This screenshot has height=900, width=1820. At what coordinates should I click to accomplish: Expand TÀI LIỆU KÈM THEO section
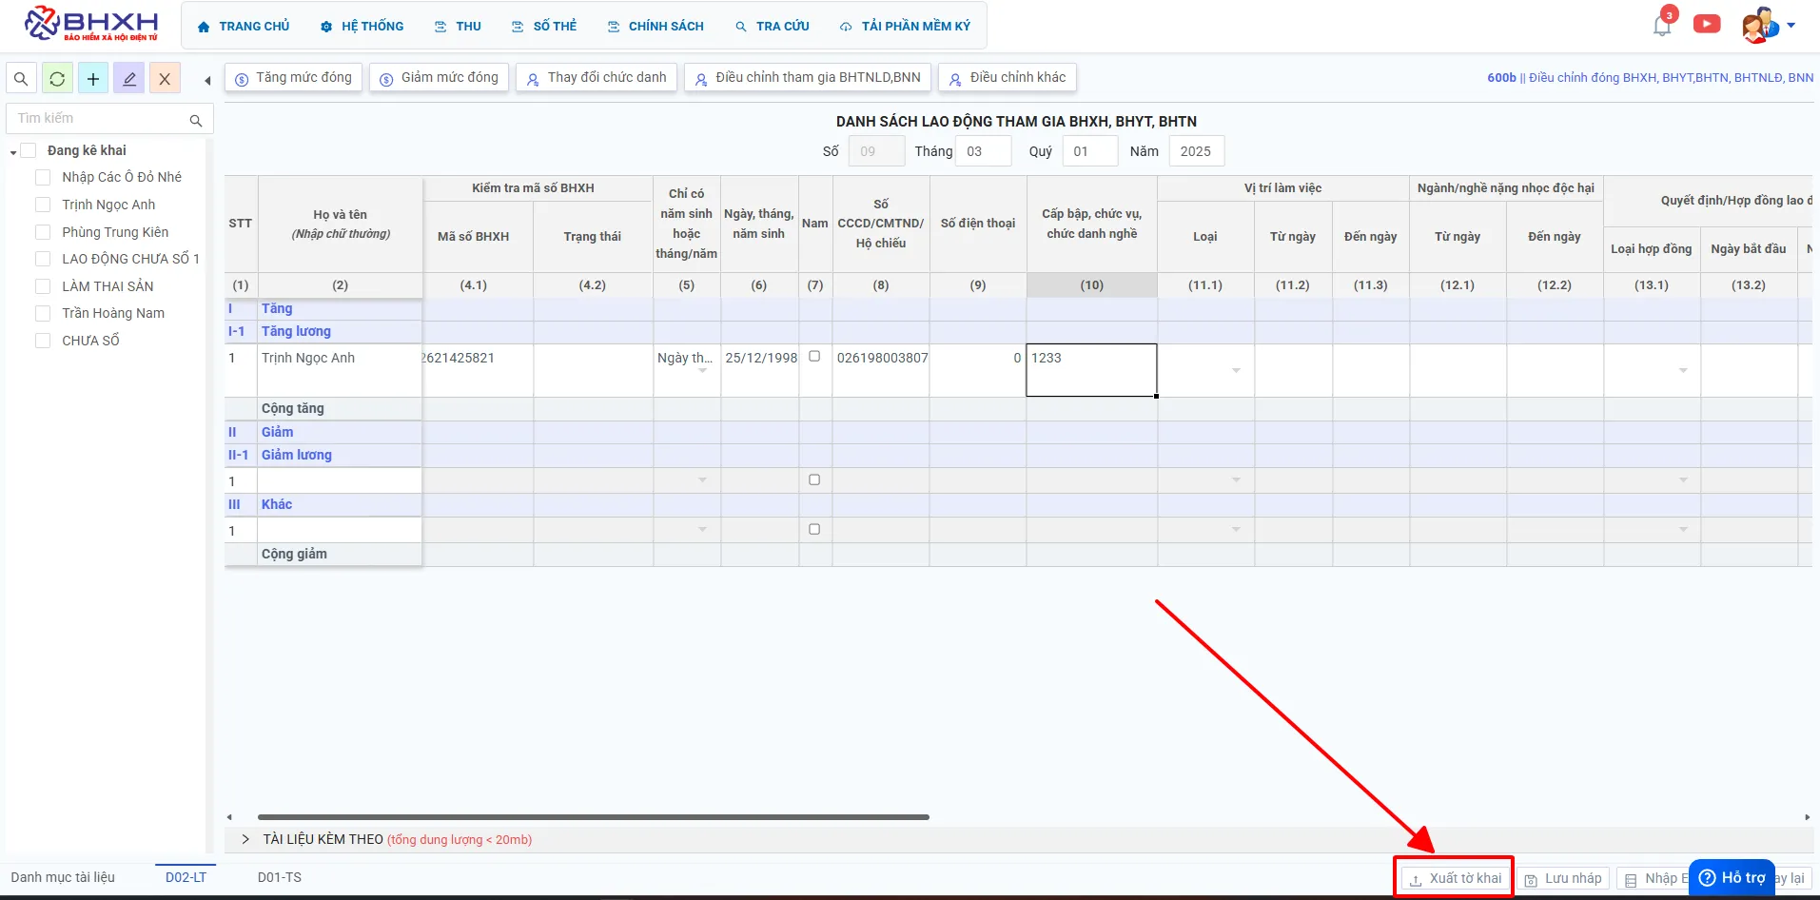pos(245,839)
